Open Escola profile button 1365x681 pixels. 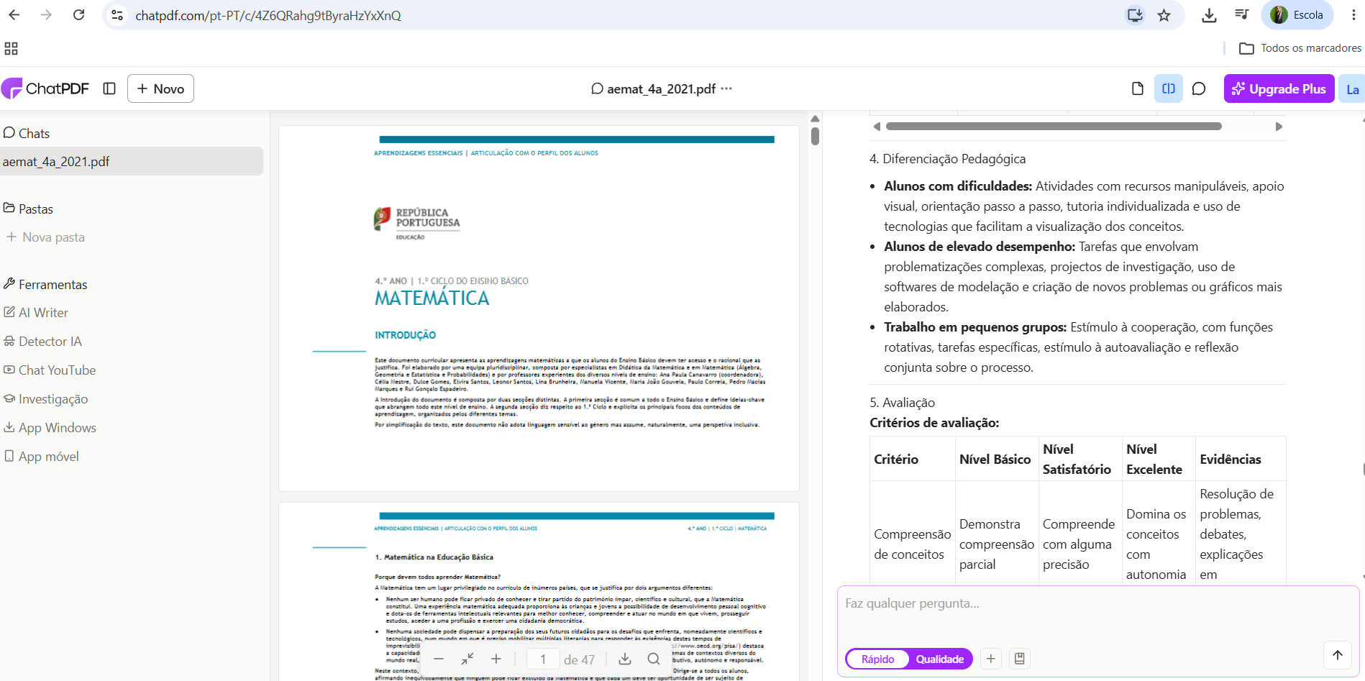pyautogui.click(x=1297, y=15)
